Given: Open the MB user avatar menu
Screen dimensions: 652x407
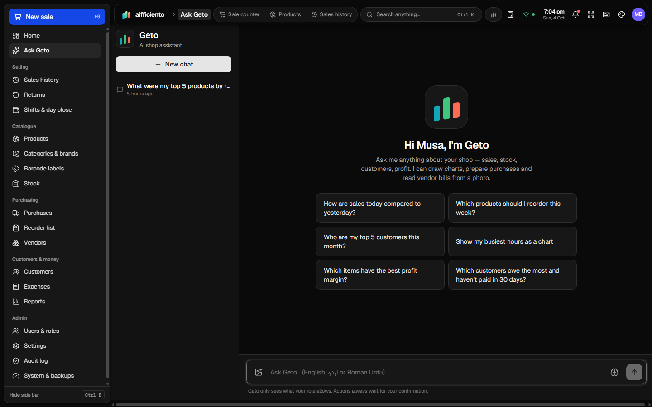Looking at the screenshot, I should pyautogui.click(x=638, y=14).
